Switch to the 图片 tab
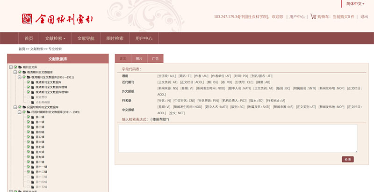Image resolution: width=374 pixels, height=192 pixels. 139,59
